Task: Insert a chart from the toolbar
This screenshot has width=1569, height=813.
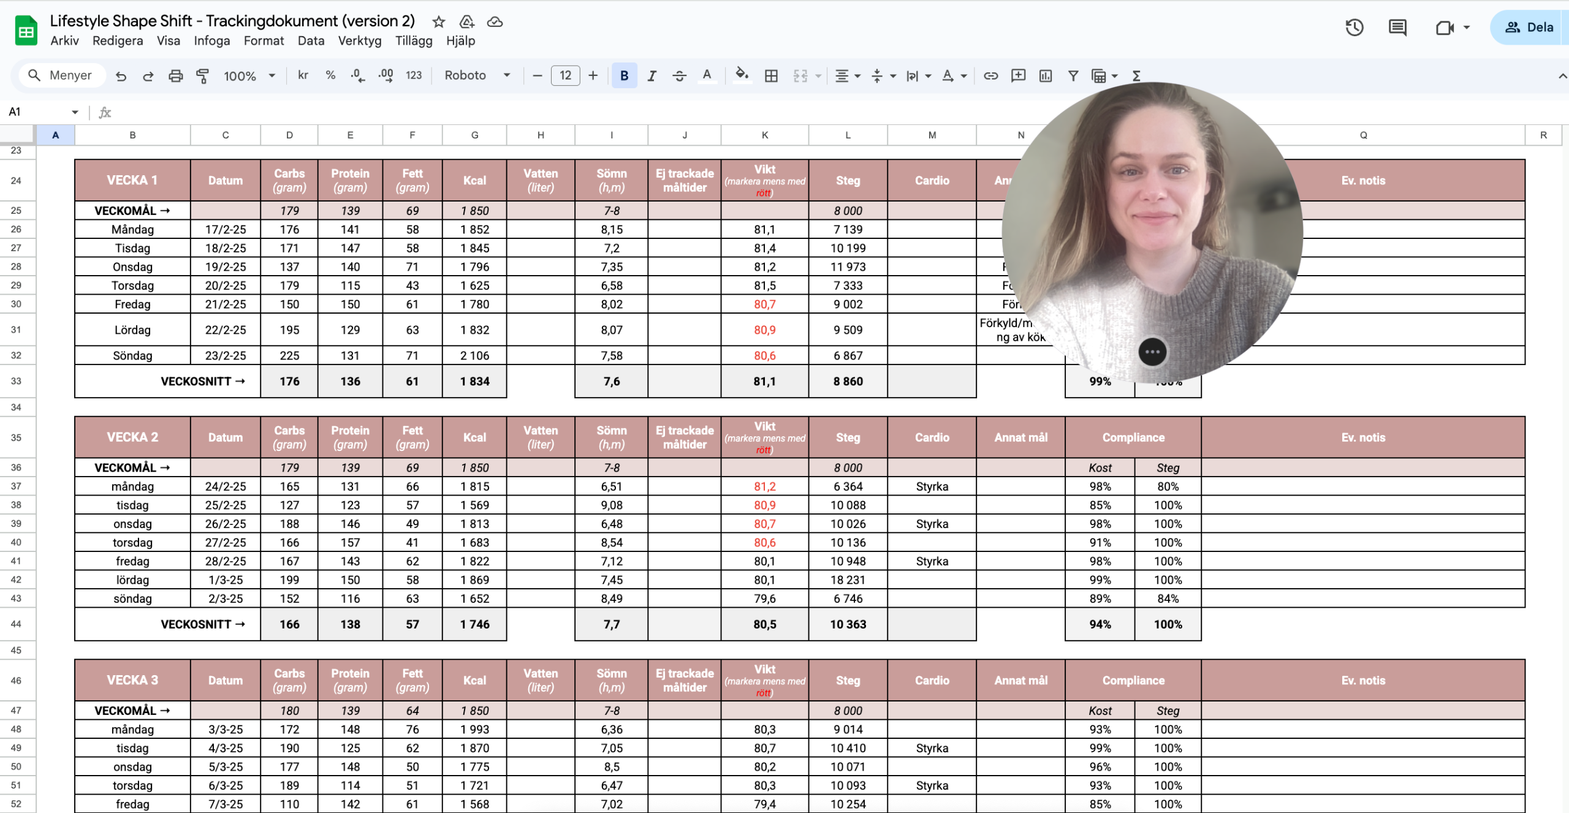Action: pyautogui.click(x=1046, y=76)
